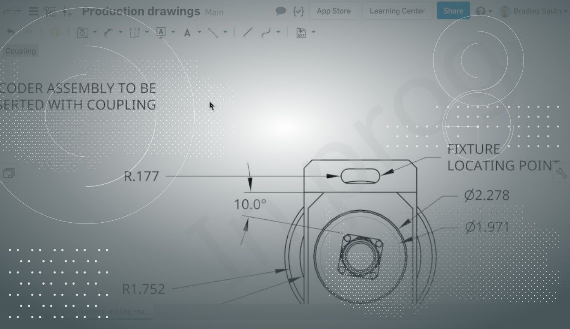The width and height of the screenshot is (570, 329).
Task: Select the Text tool letter A
Action: click(187, 33)
